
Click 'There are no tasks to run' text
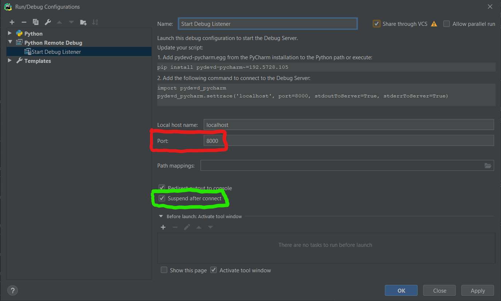[325, 245]
